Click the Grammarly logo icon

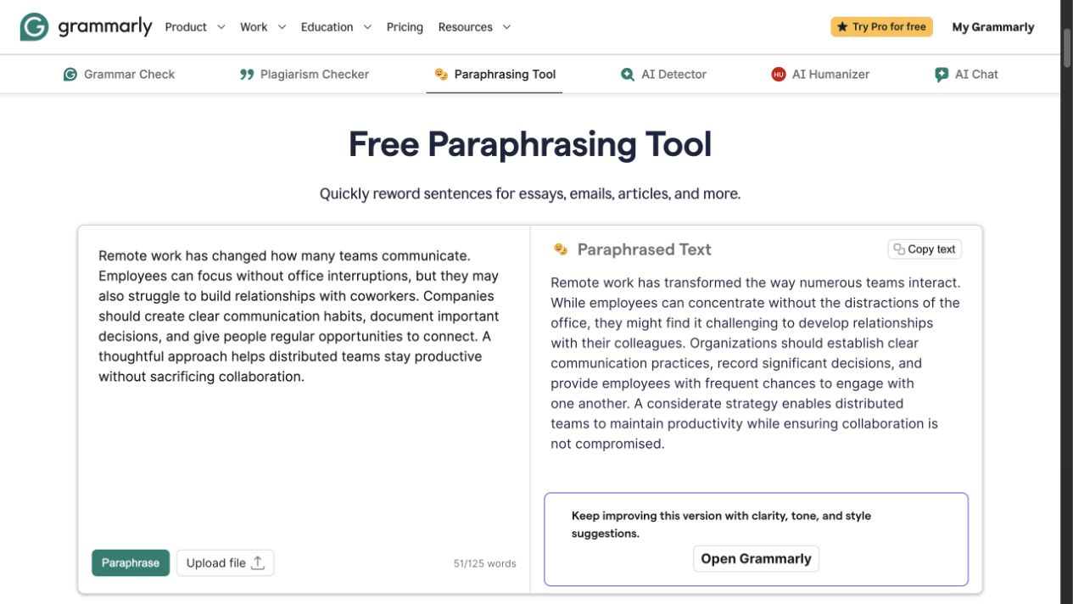[x=34, y=27]
